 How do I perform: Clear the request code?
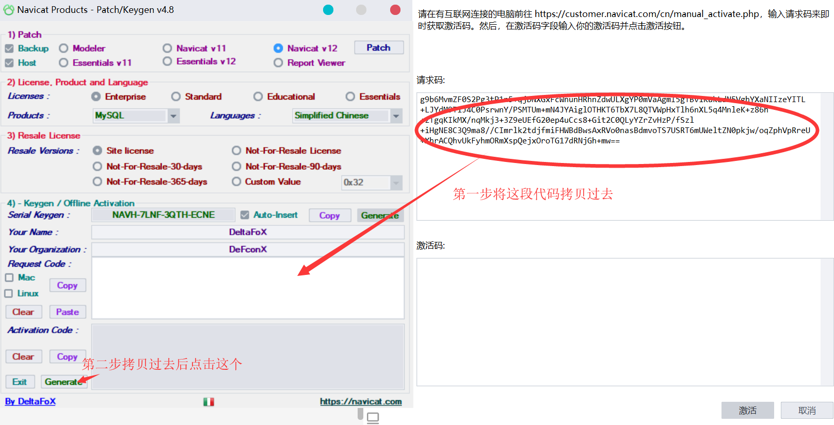coord(23,312)
